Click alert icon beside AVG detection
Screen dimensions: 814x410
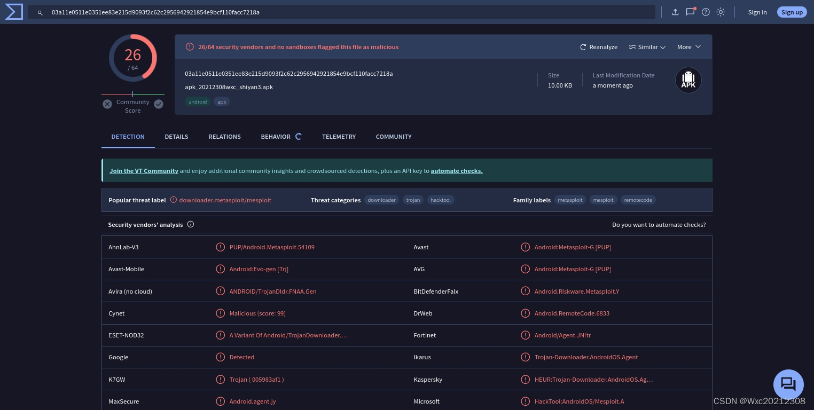coord(526,269)
